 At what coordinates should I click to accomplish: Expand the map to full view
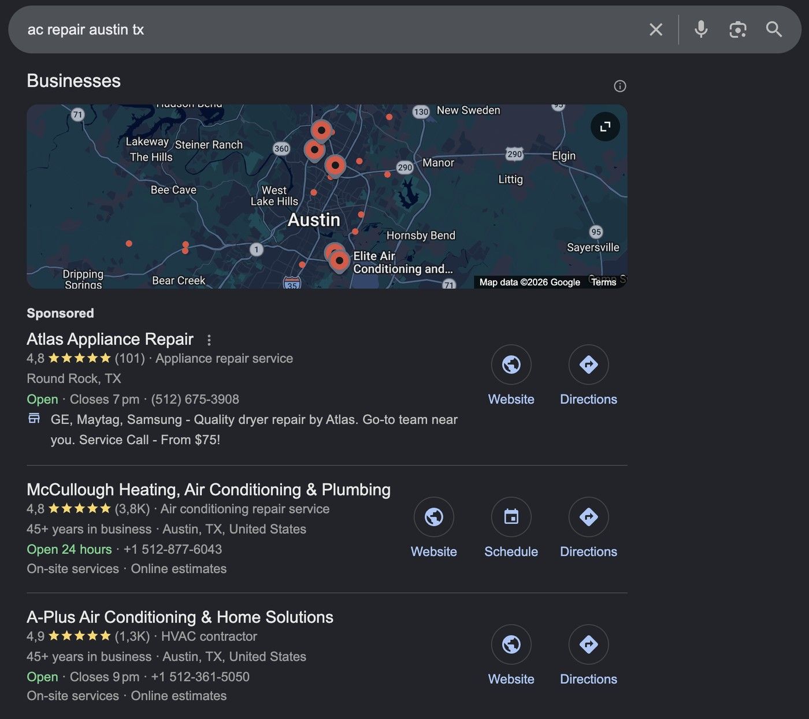(605, 126)
